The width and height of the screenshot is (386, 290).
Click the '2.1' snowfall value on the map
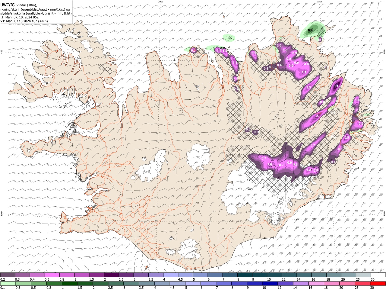318,116
